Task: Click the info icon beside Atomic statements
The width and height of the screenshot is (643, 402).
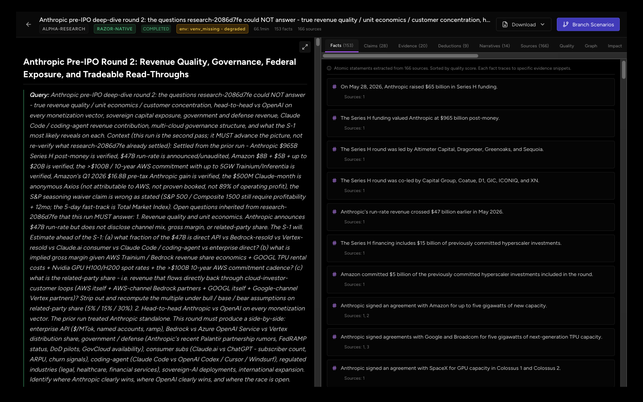Action: 329,68
